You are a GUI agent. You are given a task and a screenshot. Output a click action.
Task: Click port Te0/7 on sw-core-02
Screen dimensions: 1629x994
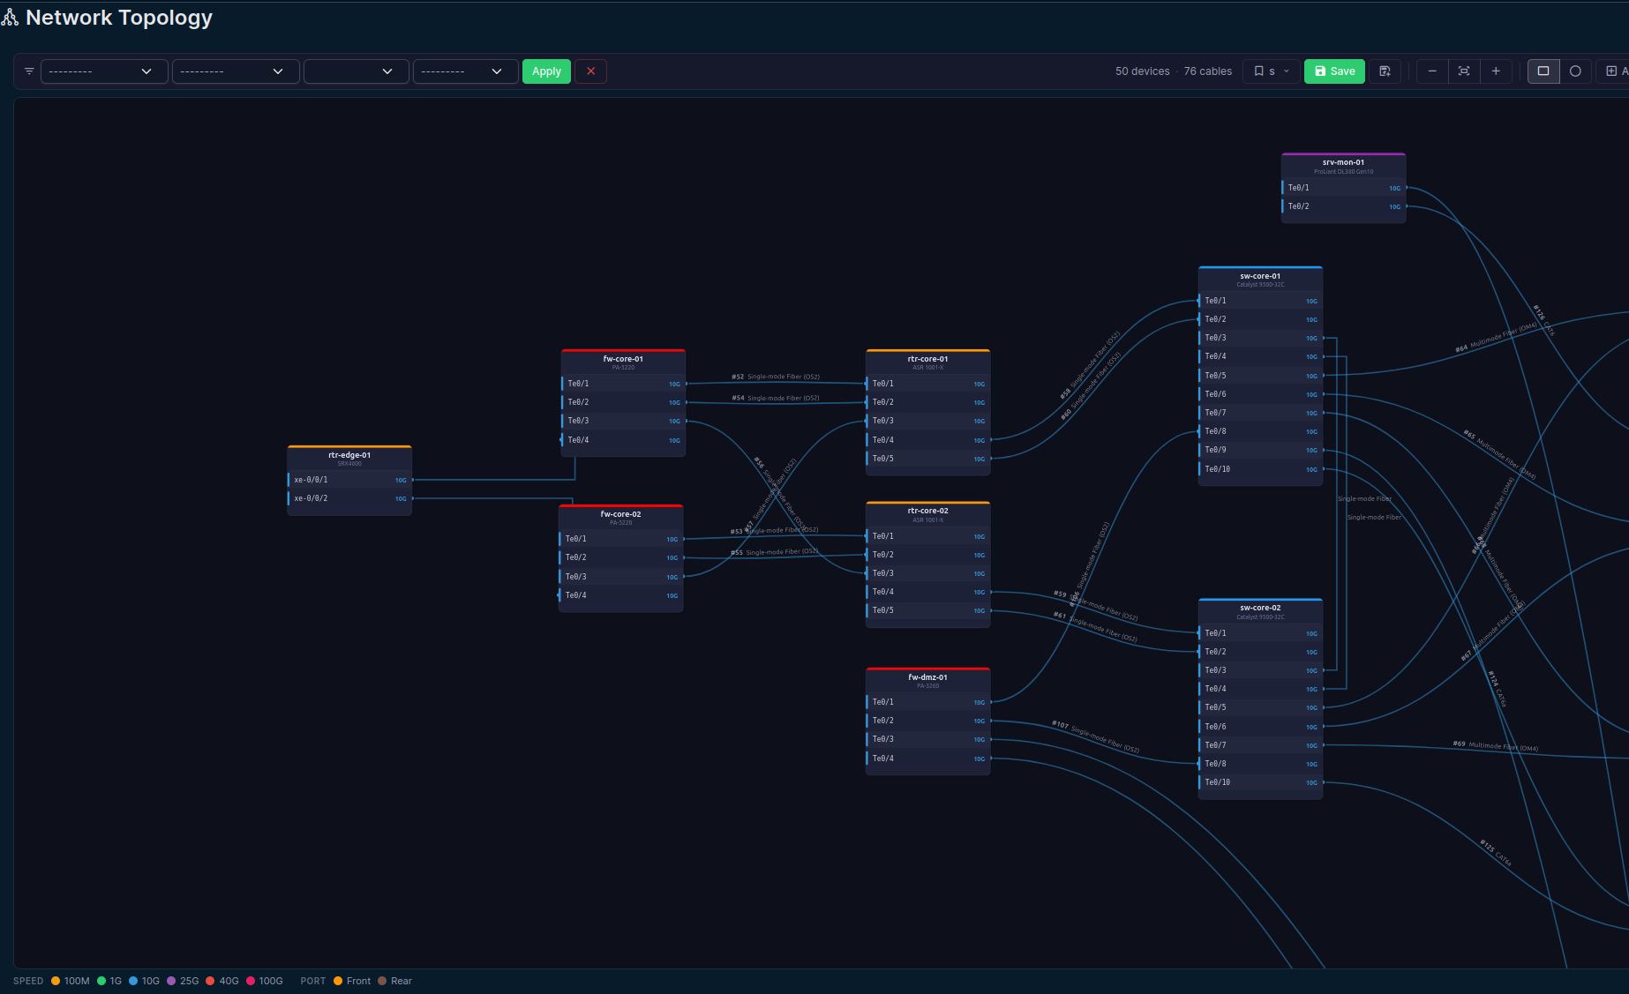[x=1260, y=745]
